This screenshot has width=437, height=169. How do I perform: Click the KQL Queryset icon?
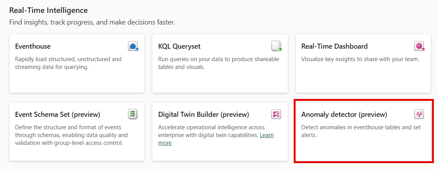click(277, 46)
